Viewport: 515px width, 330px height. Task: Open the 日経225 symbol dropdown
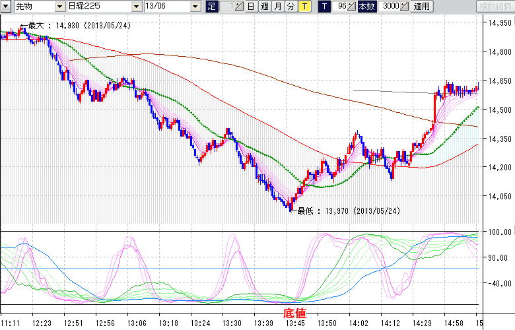(135, 6)
